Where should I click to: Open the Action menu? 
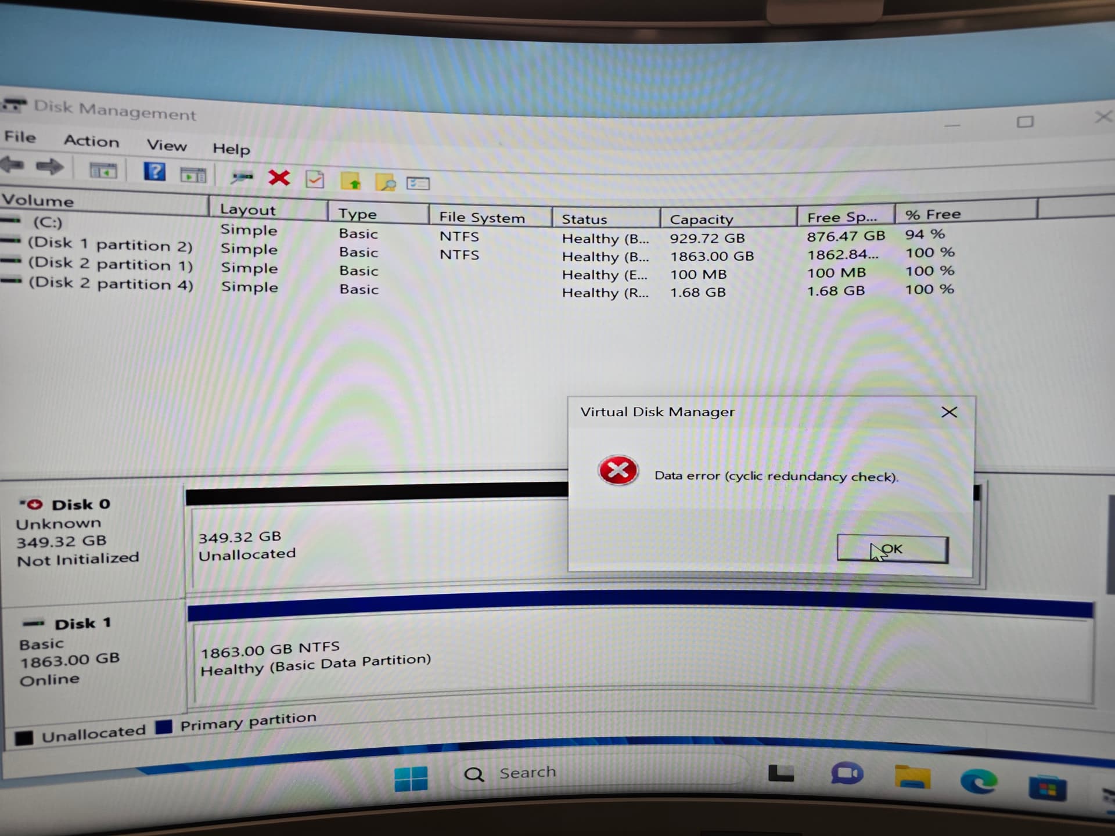pyautogui.click(x=91, y=141)
